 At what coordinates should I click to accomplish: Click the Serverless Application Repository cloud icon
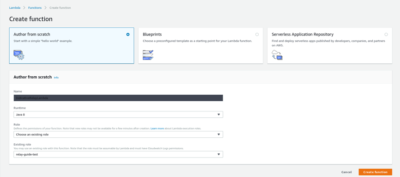tap(277, 55)
